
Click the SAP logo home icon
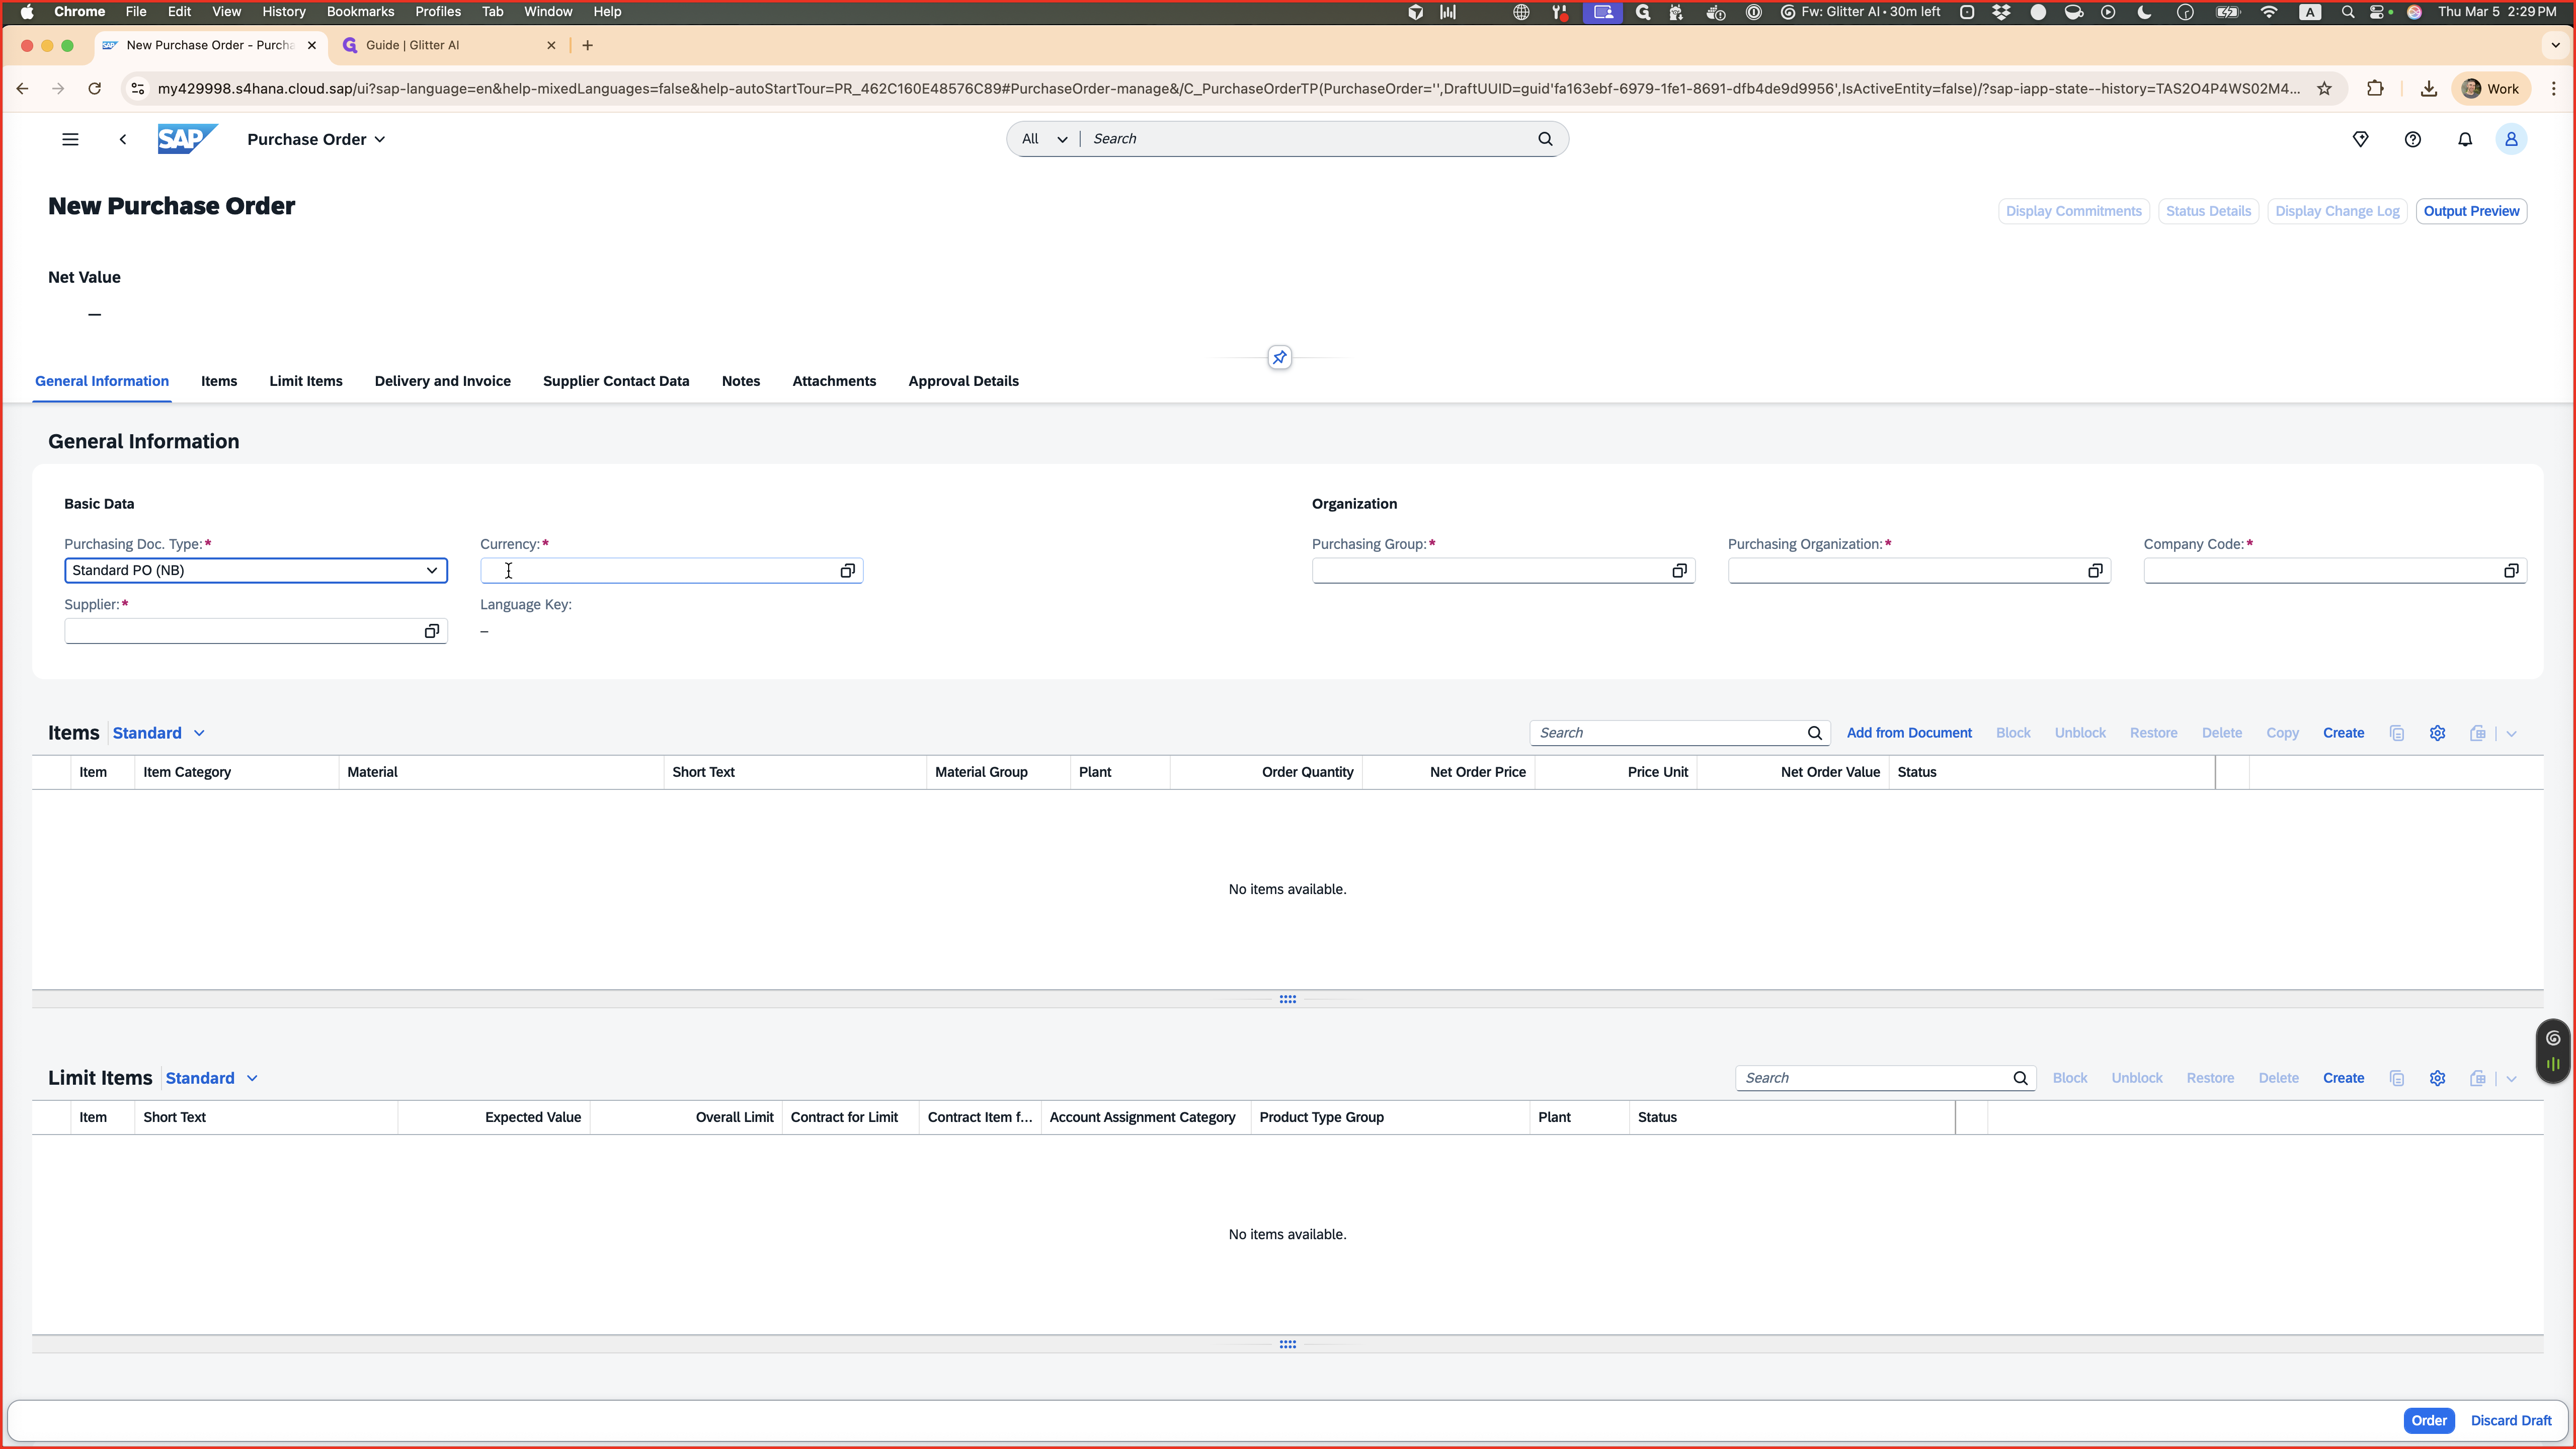[x=187, y=139]
